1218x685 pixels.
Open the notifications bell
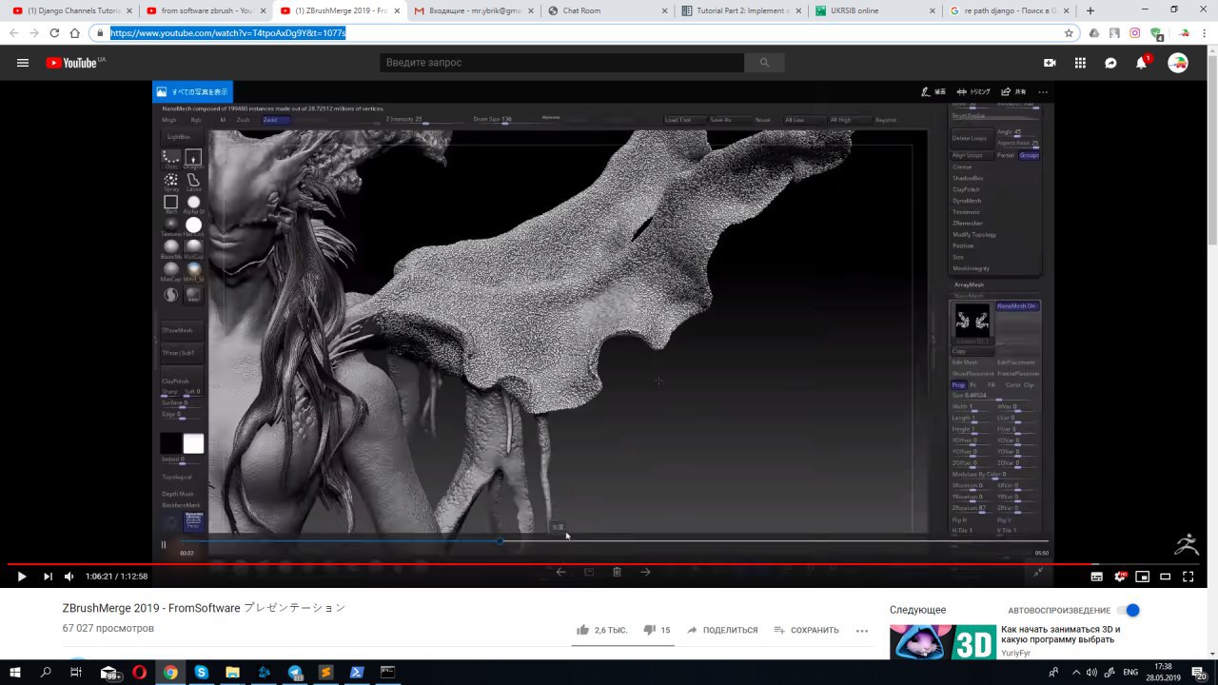point(1141,63)
